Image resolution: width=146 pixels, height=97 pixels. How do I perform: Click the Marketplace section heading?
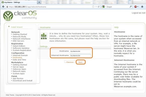17,62
